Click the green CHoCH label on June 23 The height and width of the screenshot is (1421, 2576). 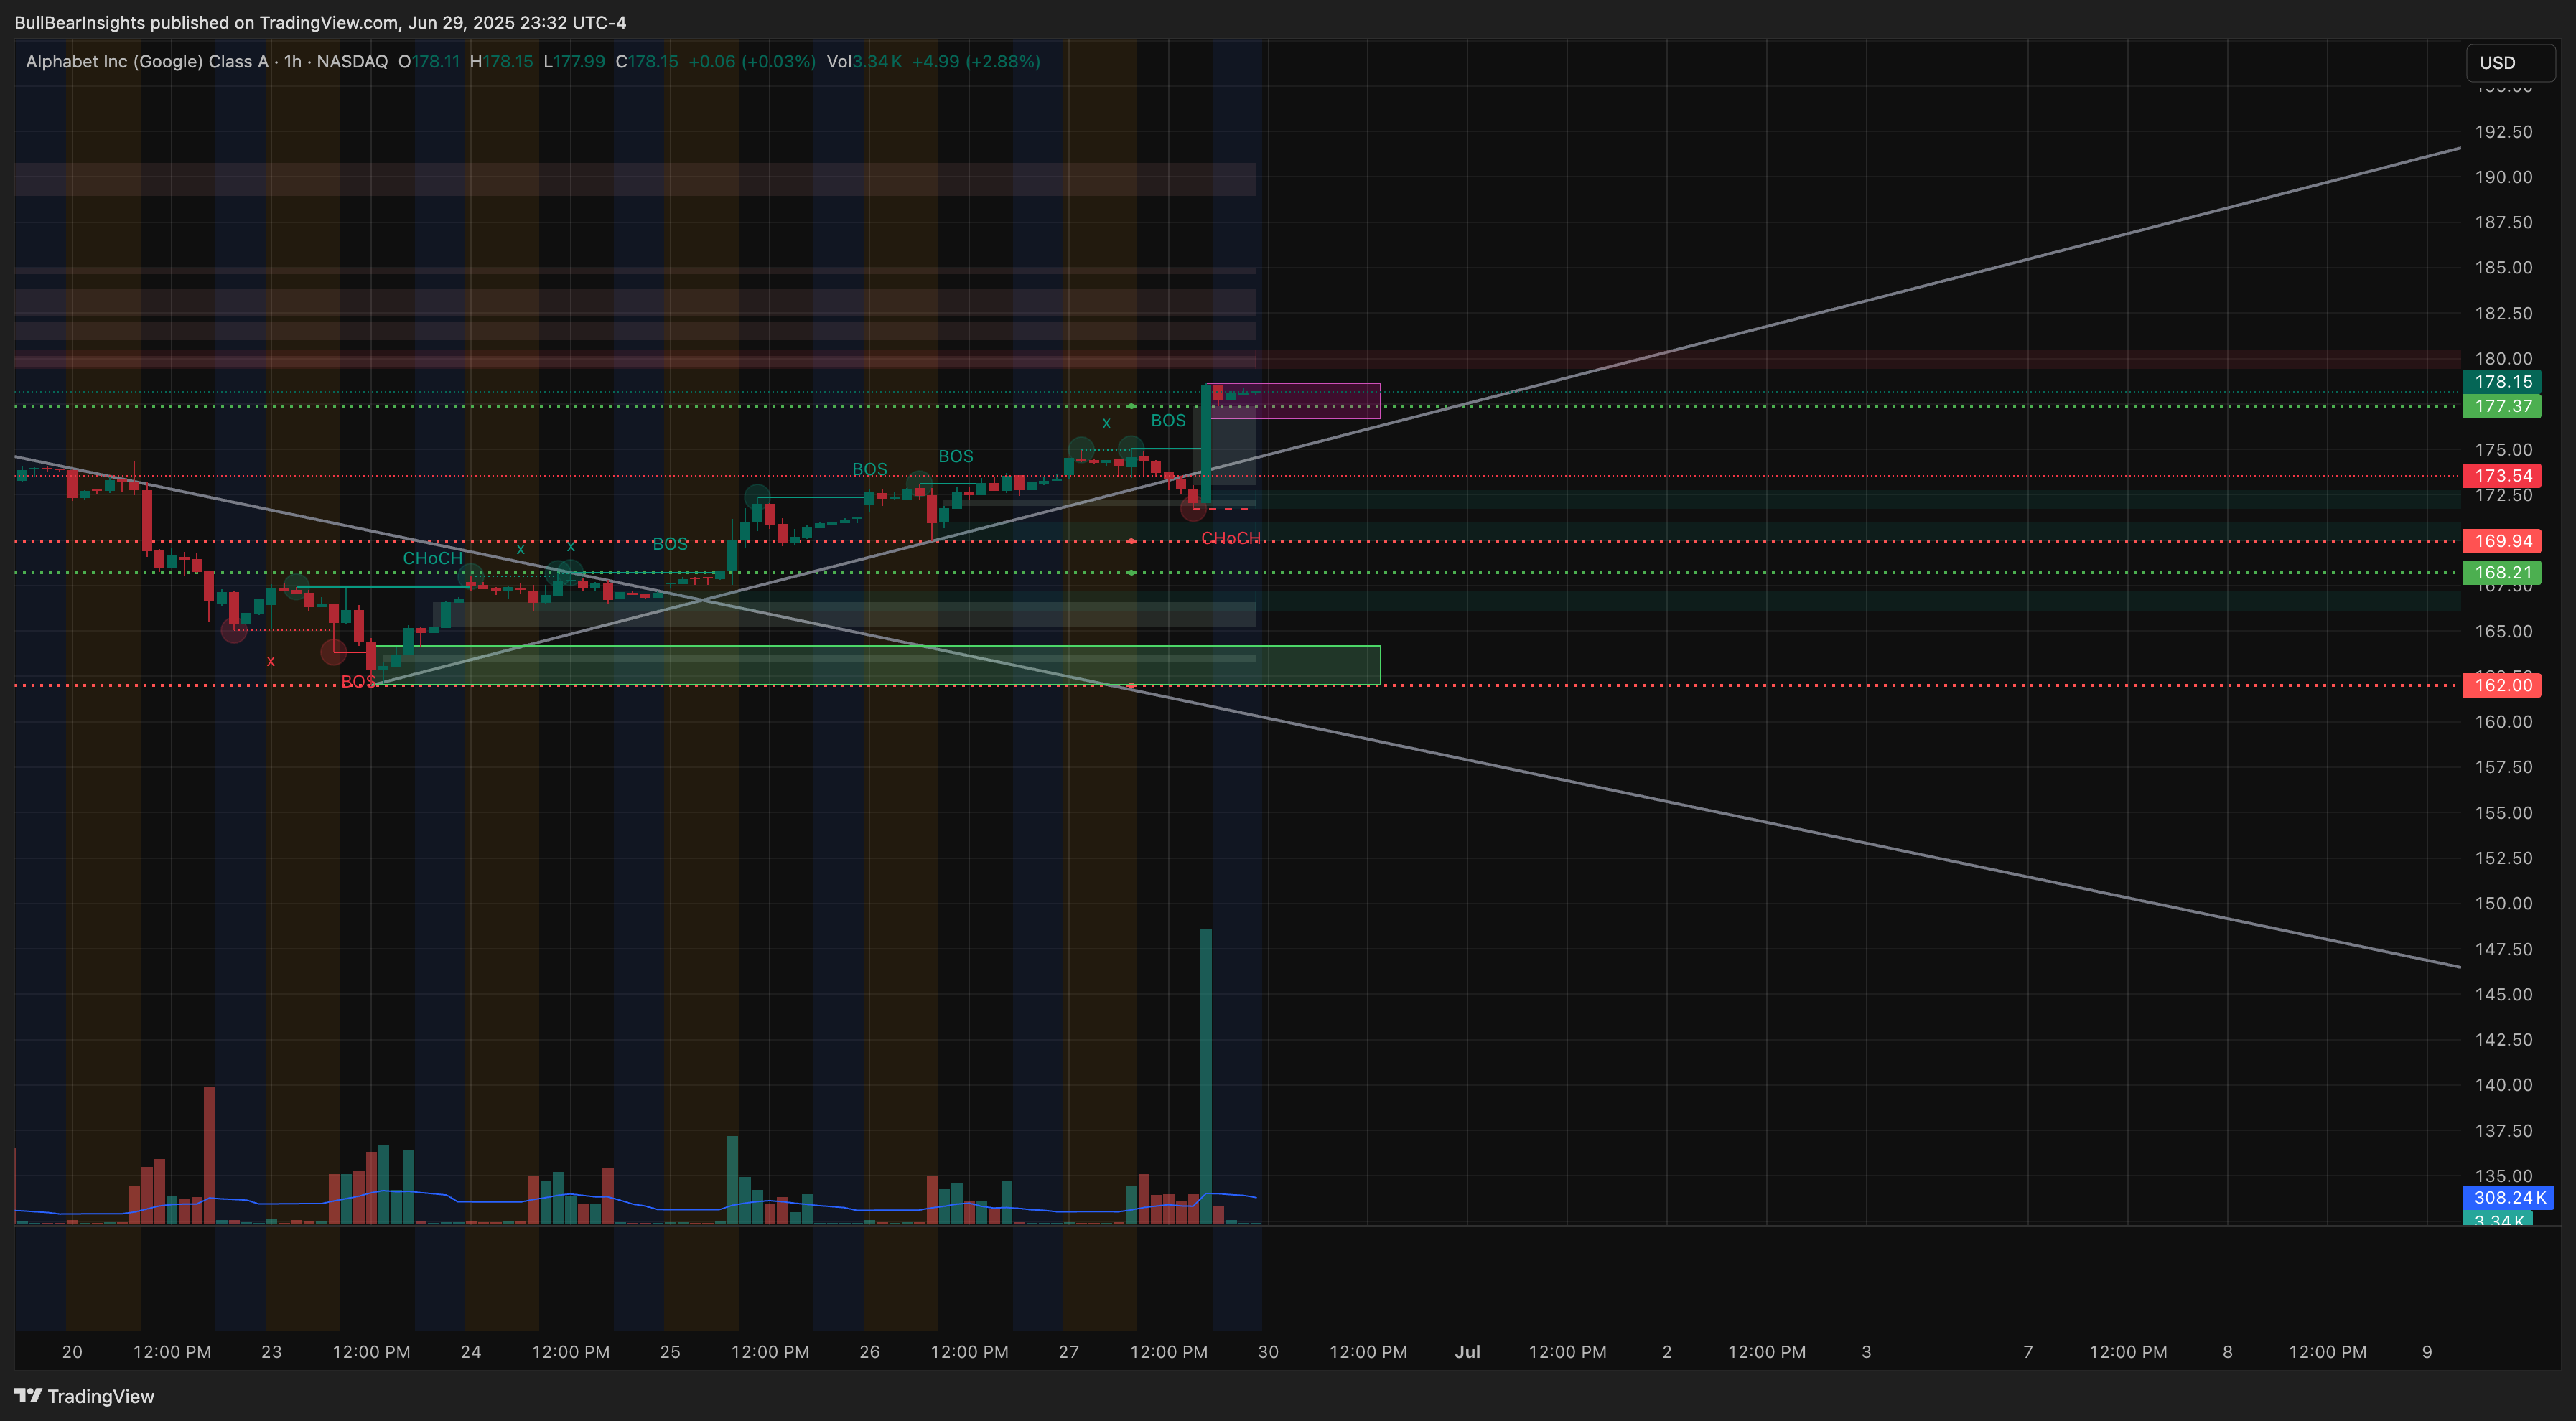point(432,558)
